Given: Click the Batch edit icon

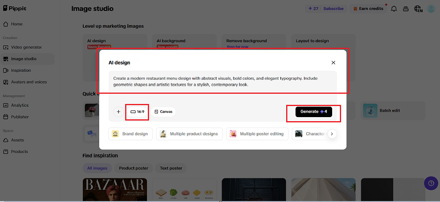Looking at the screenshot, I should click(370, 110).
